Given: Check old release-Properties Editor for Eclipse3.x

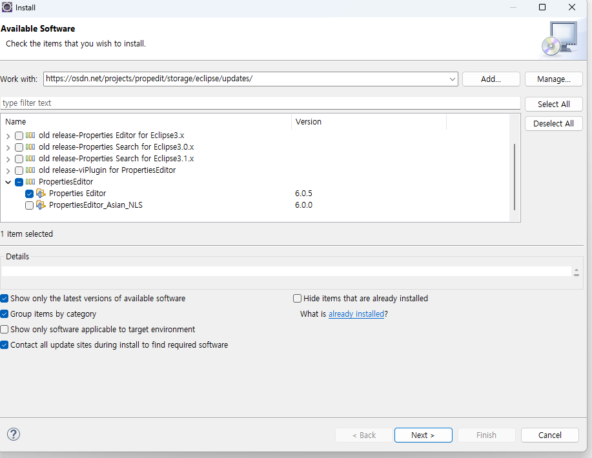Looking at the screenshot, I should pyautogui.click(x=19, y=136).
